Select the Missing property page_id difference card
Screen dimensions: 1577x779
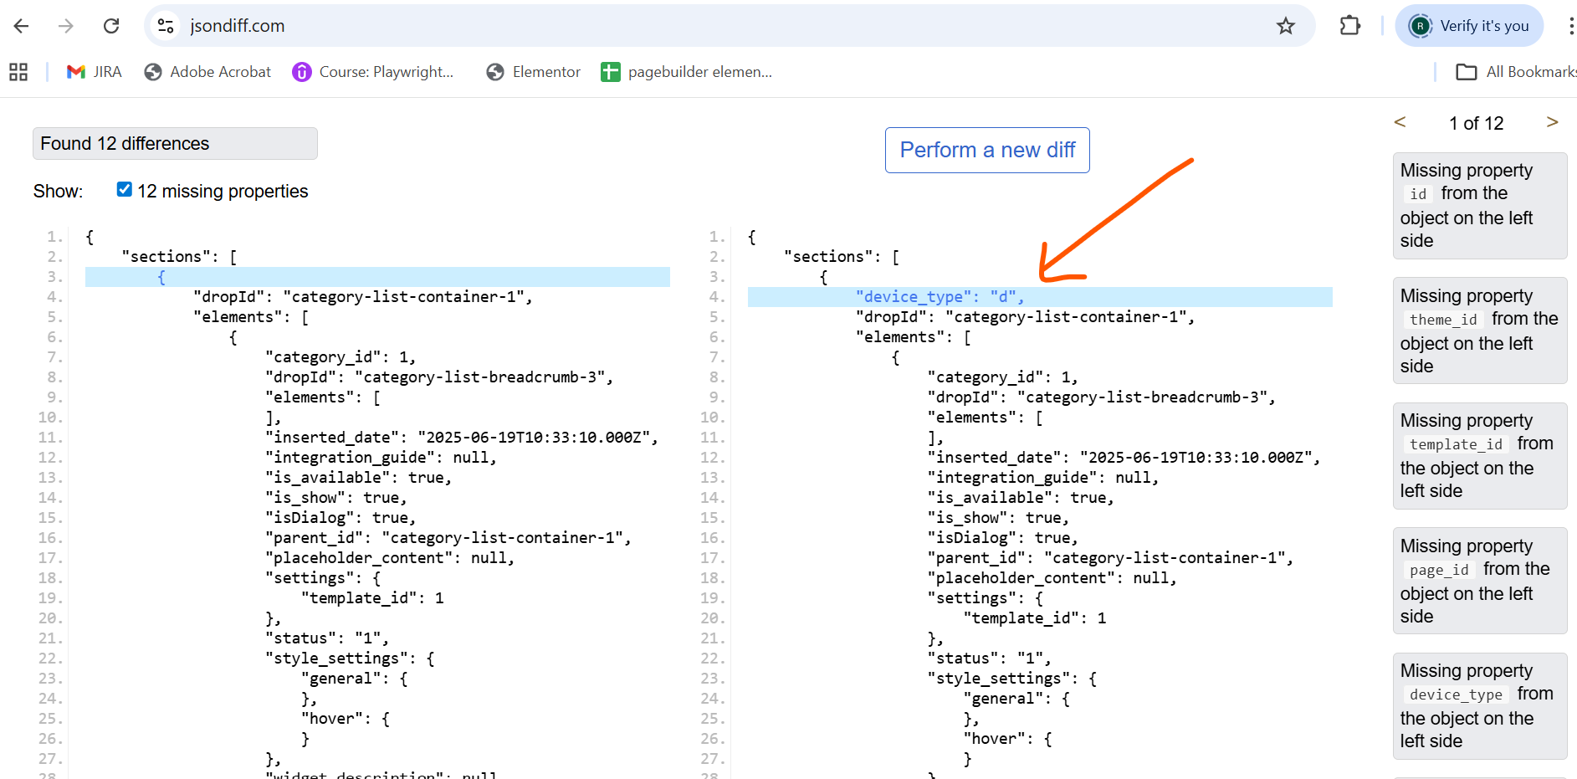coord(1480,581)
